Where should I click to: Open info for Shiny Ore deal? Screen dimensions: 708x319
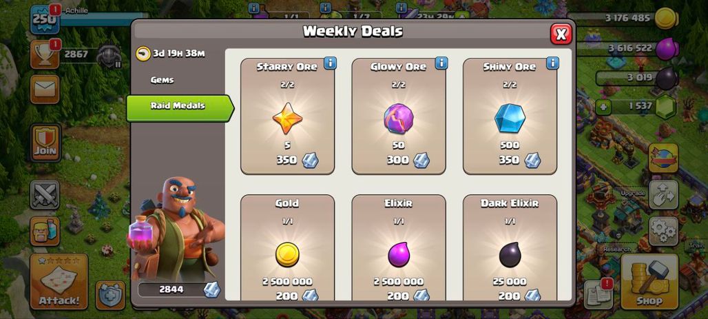552,63
